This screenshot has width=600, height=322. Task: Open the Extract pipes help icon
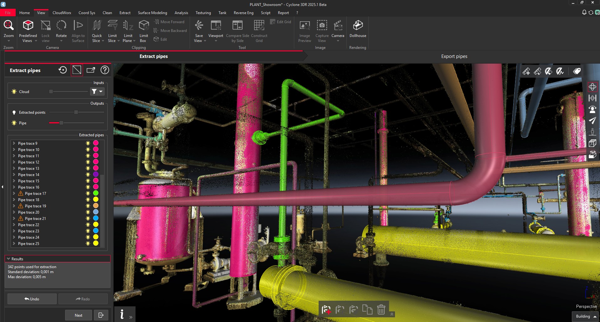pyautogui.click(x=105, y=70)
